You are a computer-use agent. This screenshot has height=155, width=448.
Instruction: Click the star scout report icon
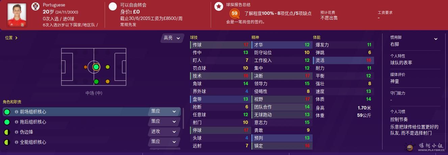tap(219, 6)
